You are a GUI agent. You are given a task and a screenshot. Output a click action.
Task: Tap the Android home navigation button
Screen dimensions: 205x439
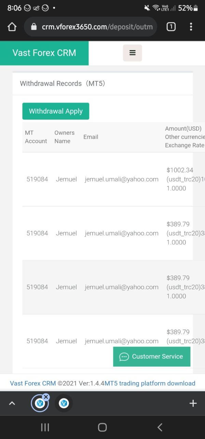[102, 427]
